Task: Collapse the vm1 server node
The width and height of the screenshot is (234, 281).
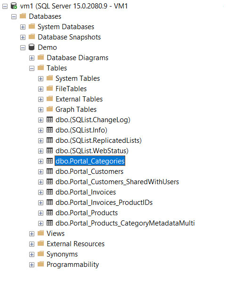Action: (x=5, y=7)
